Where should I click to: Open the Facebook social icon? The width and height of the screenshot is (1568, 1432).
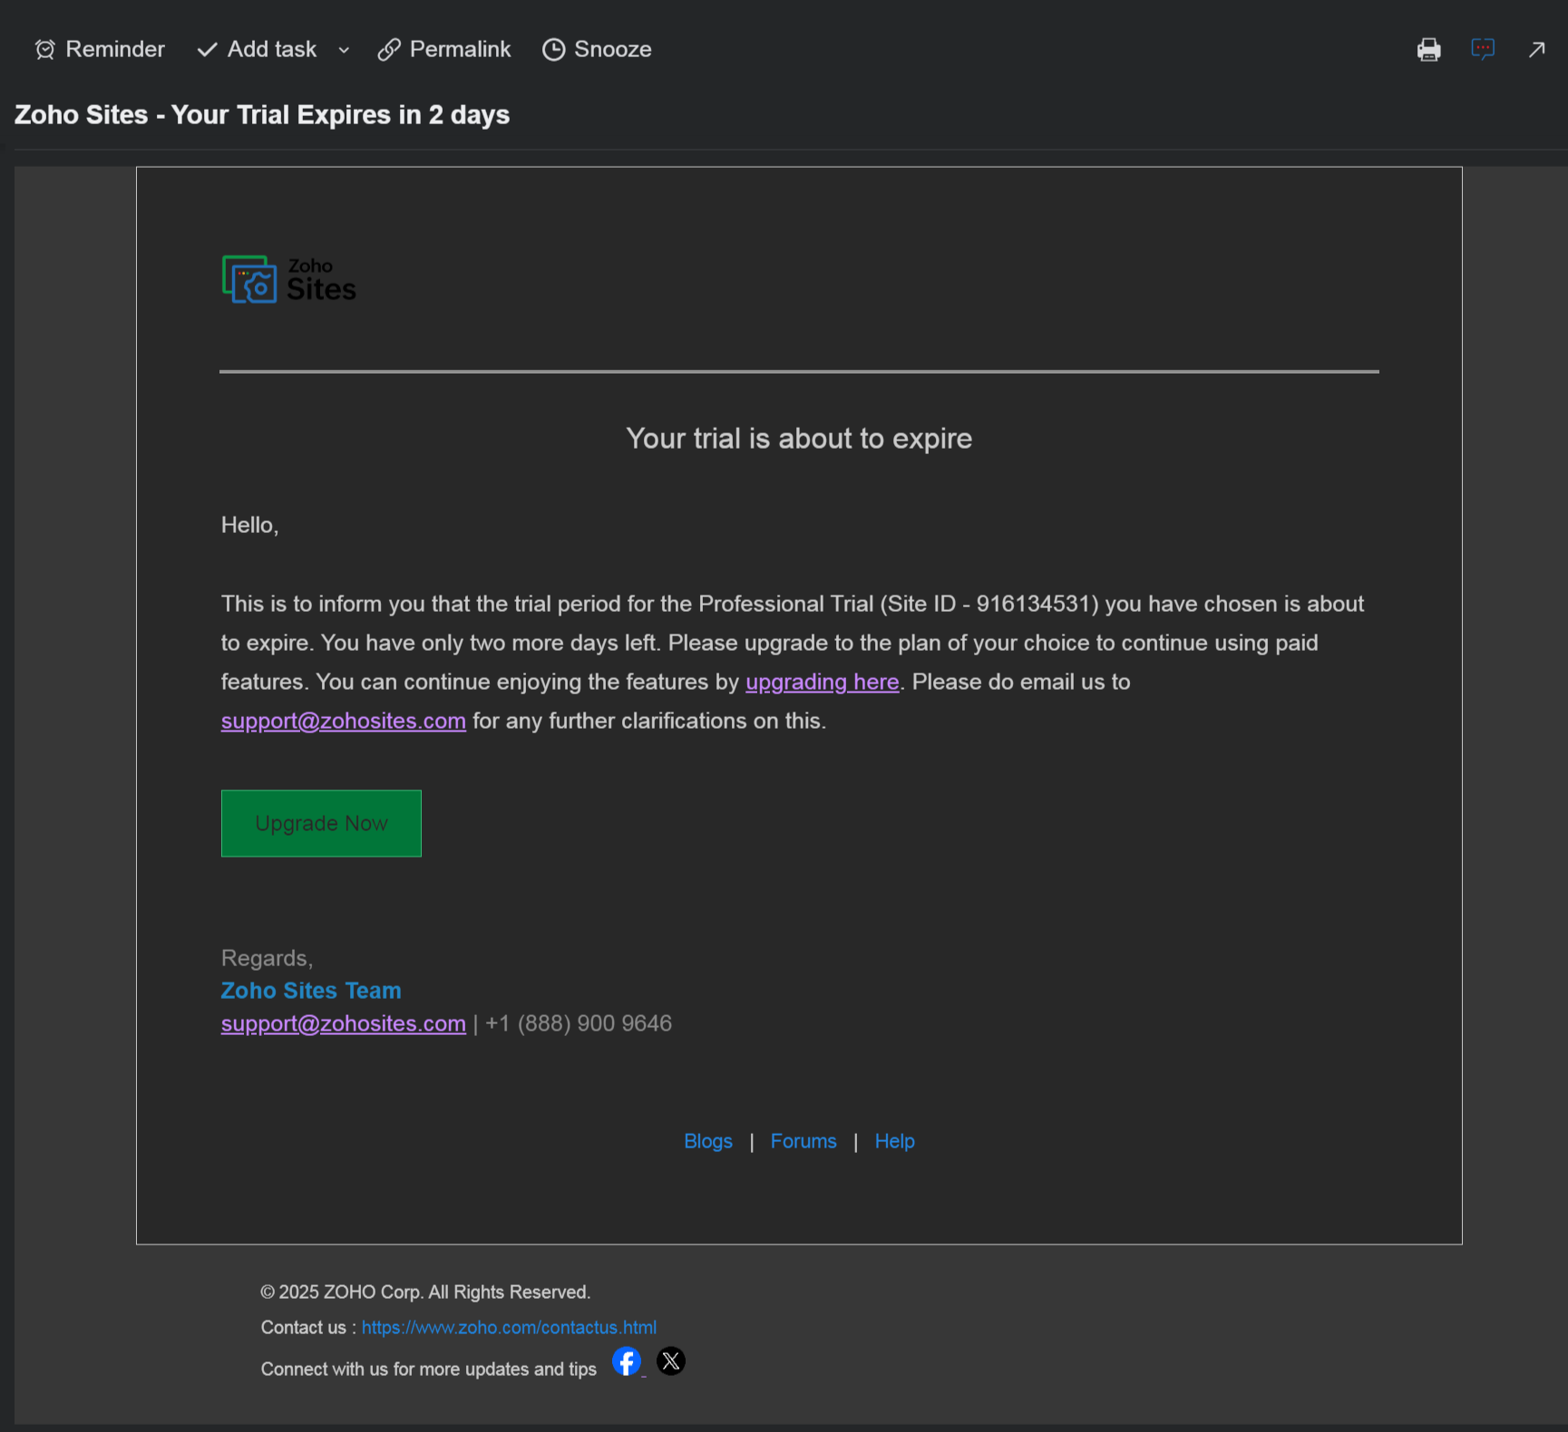(626, 1361)
